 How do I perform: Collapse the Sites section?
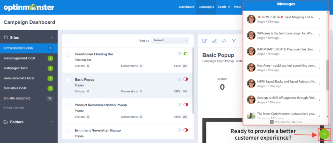52,38
